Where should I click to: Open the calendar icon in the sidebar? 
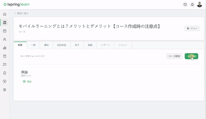(x=5, y=31)
